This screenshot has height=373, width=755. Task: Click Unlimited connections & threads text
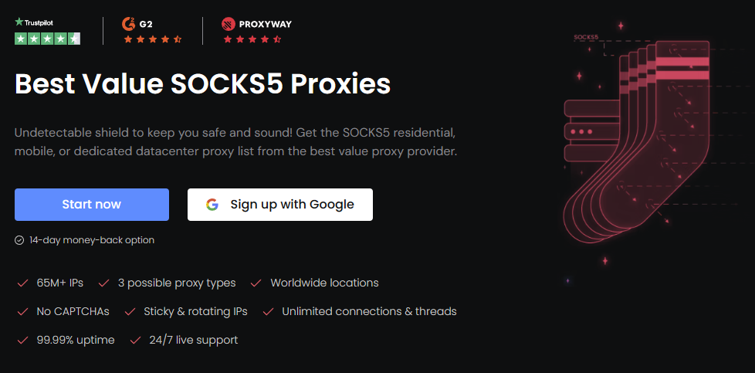369,311
